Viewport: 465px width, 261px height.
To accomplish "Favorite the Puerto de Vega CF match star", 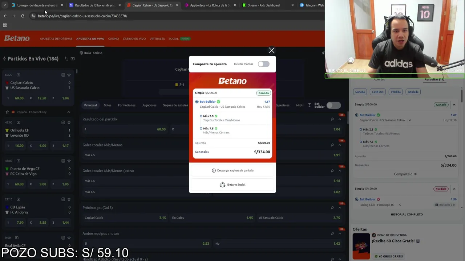I will pyautogui.click(x=69, y=161).
